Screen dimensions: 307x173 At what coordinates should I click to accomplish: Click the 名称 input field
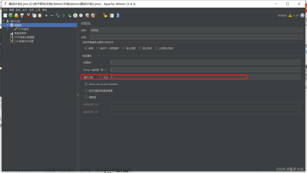click(x=196, y=30)
